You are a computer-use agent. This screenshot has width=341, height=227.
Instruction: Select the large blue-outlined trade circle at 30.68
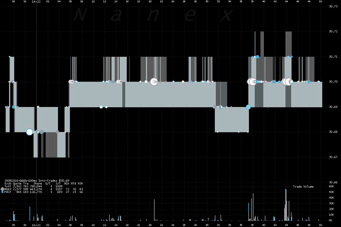30,132
